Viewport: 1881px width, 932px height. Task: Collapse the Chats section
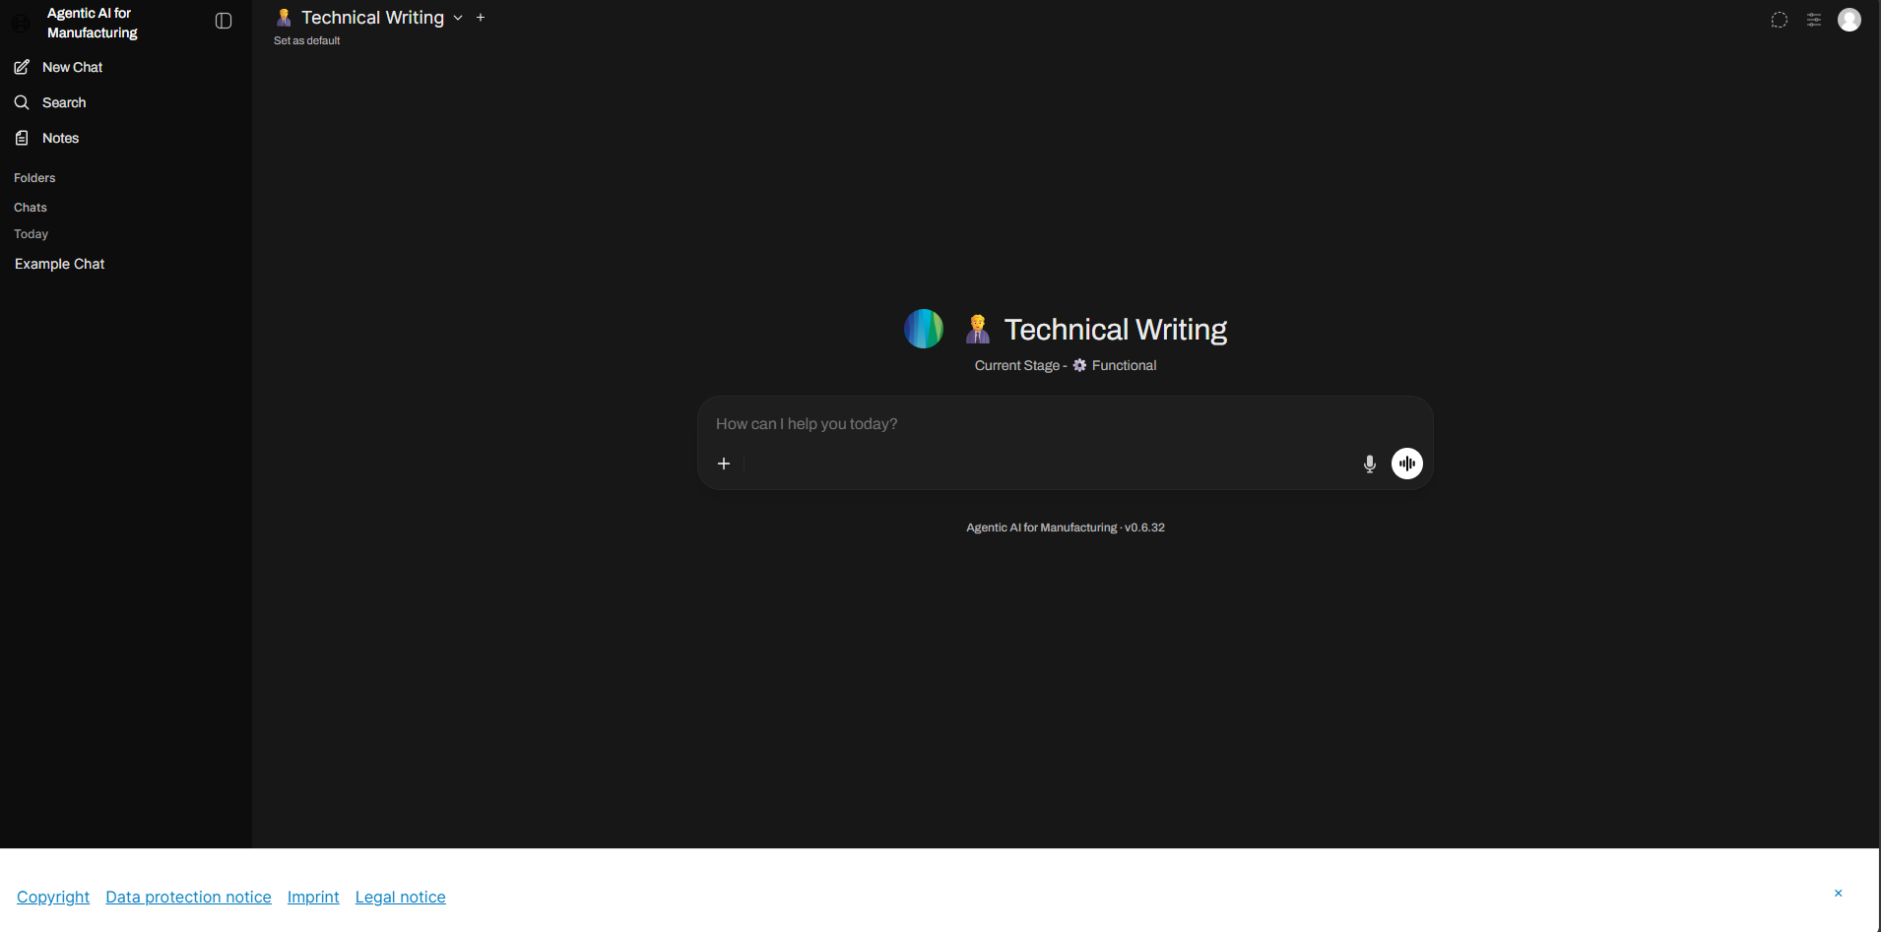tap(31, 208)
